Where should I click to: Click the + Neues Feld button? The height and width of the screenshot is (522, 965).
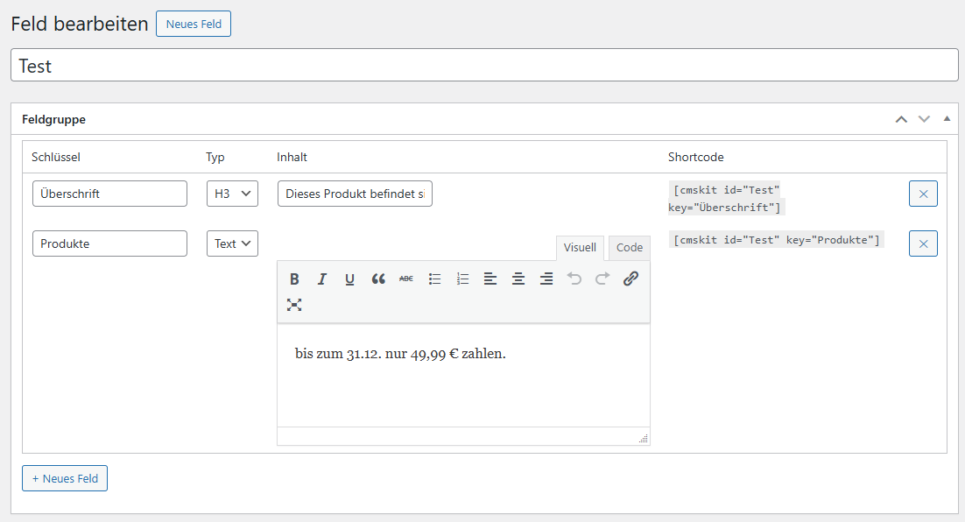(x=65, y=478)
